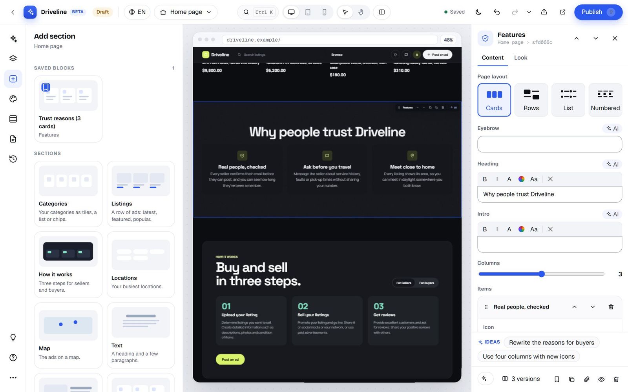Toggle dark mode moon icon
This screenshot has height=392, width=628.
pos(478,12)
